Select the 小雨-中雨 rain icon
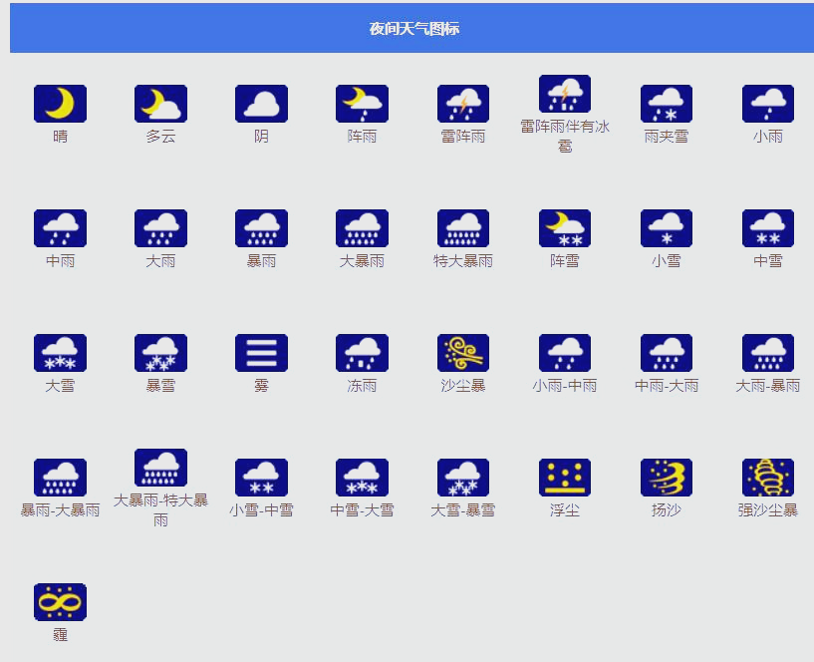The width and height of the screenshot is (814, 662). tap(565, 353)
